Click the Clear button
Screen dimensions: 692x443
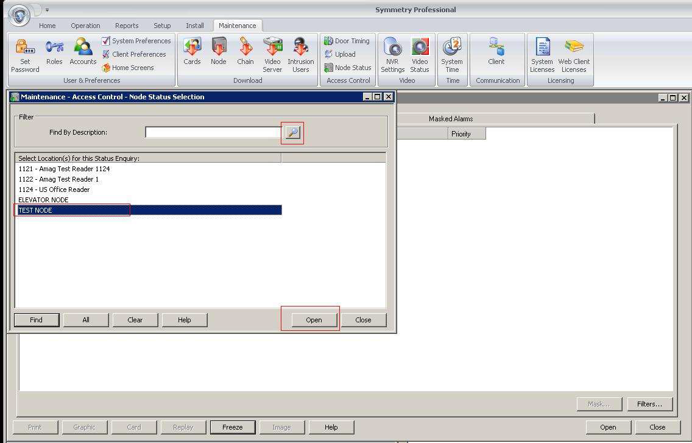[135, 320]
